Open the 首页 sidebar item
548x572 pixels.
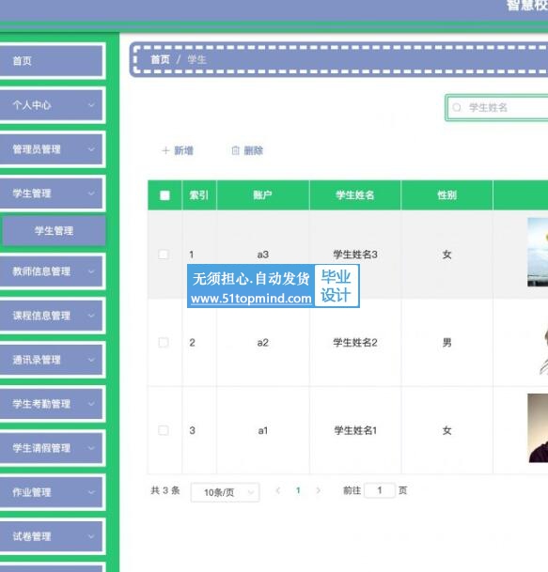(51, 60)
